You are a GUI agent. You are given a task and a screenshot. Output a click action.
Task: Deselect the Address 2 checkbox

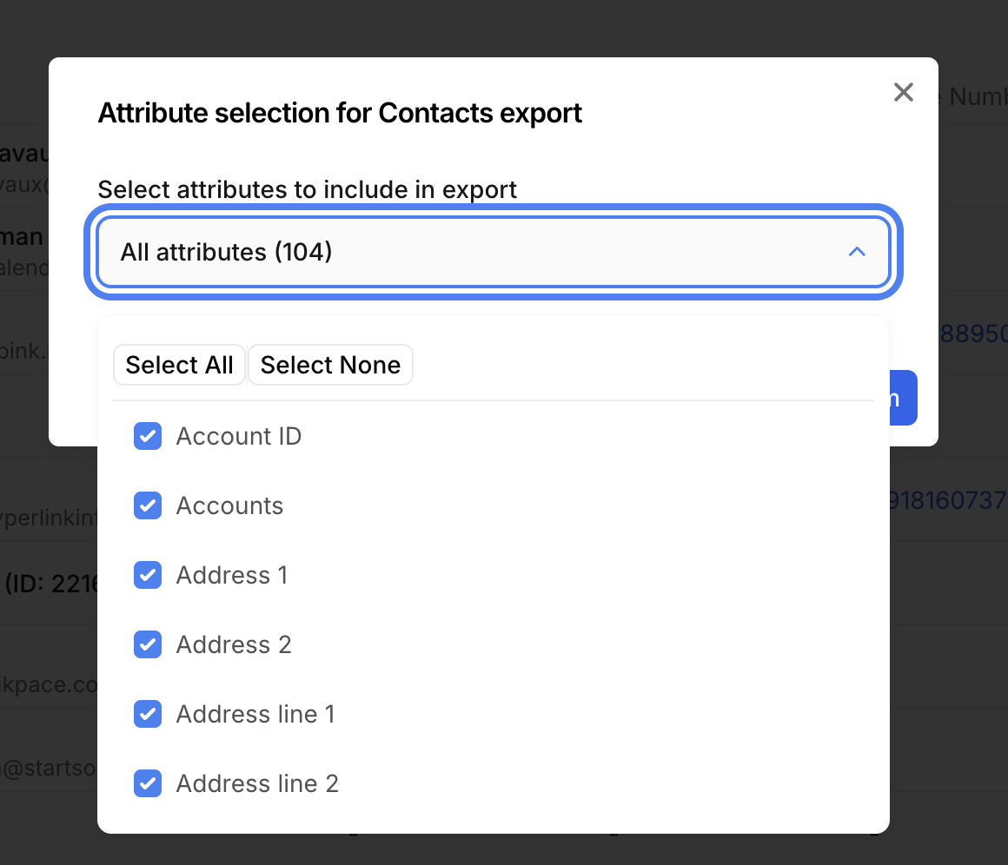(148, 644)
